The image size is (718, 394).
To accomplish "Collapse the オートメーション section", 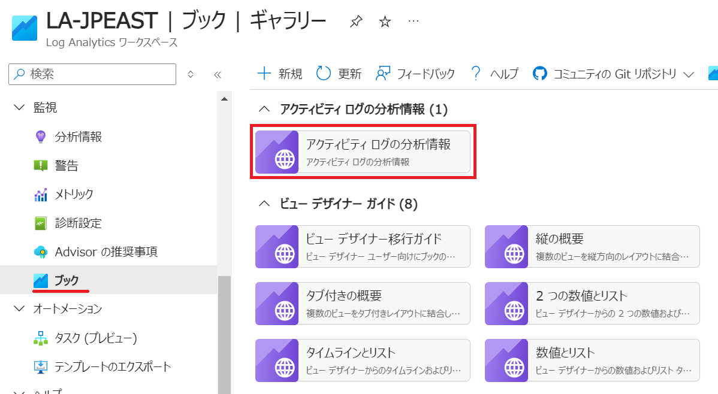I will click(x=19, y=309).
